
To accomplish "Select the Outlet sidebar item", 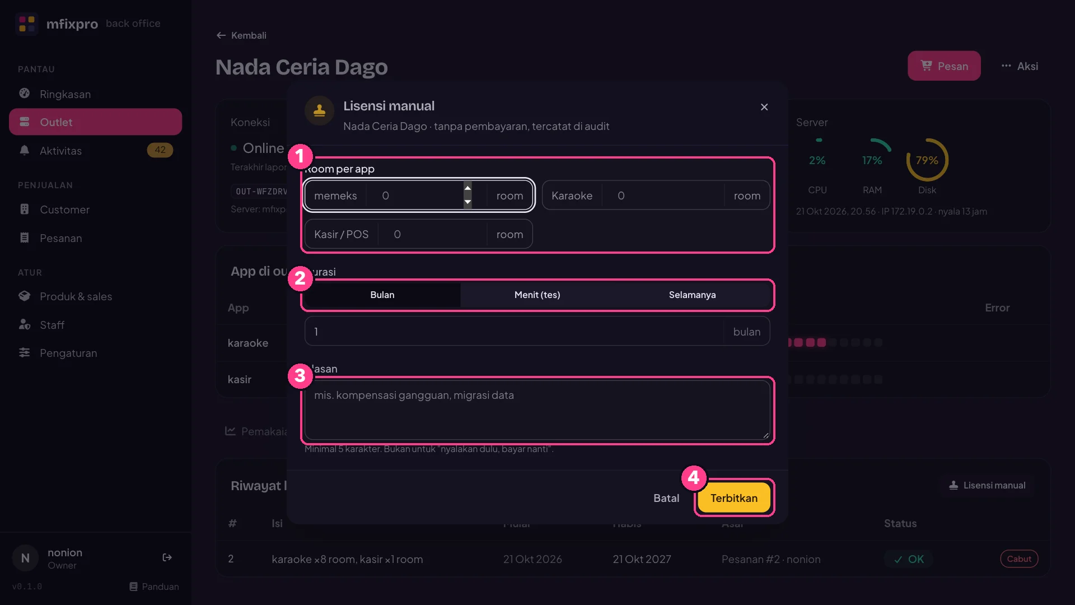I will [95, 122].
